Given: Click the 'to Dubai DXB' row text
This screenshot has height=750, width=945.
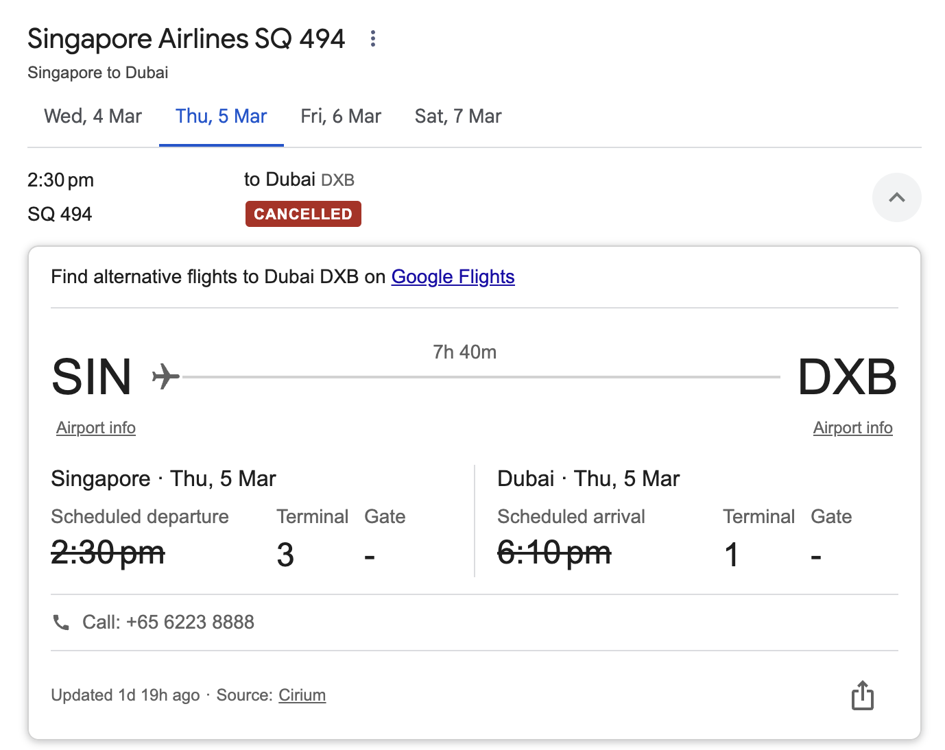Looking at the screenshot, I should click(x=299, y=180).
